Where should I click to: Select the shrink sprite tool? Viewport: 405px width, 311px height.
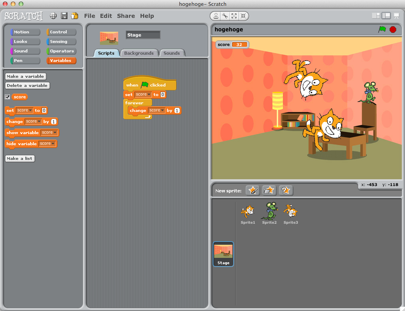click(x=243, y=16)
